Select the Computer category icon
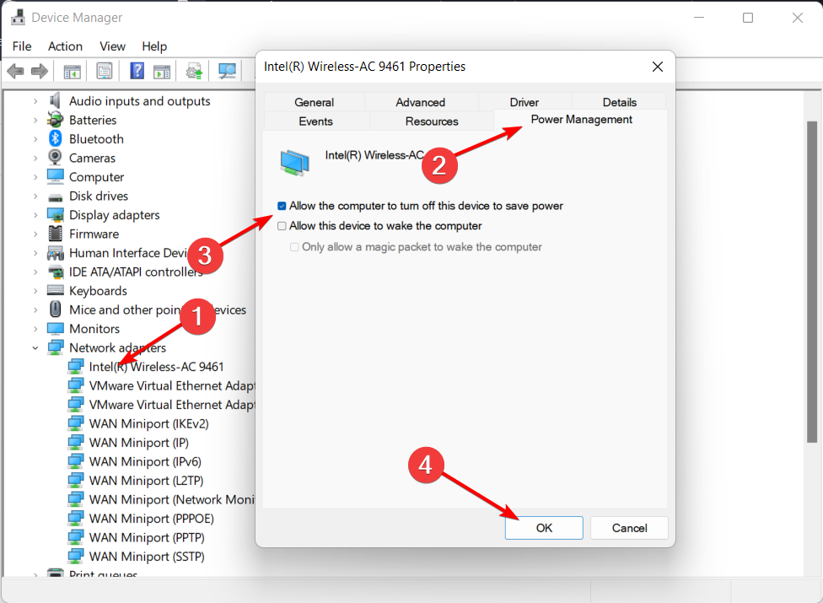The height and width of the screenshot is (603, 823). [55, 177]
